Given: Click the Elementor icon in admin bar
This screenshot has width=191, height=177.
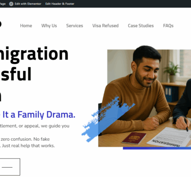Looking at the screenshot, I should [11, 4].
